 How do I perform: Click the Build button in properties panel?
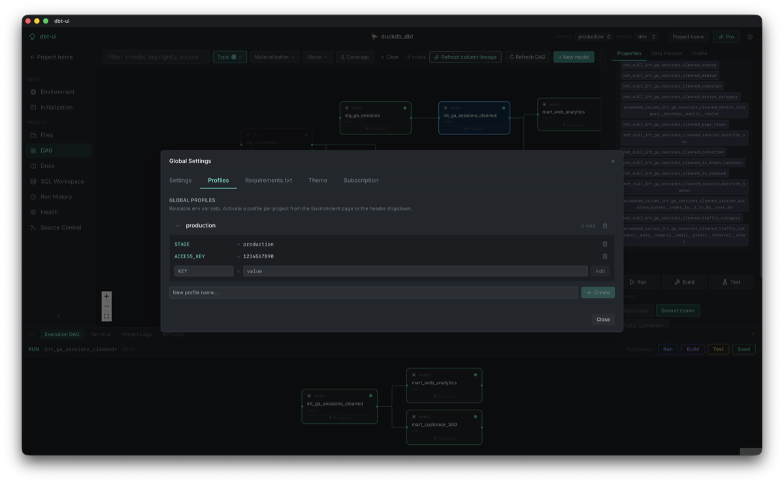pos(684,282)
